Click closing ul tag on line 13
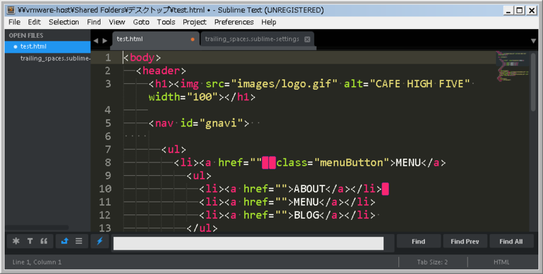This screenshot has width=543, height=274. coord(202,228)
